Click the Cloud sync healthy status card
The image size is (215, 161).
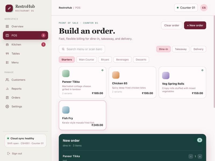click(x=26, y=141)
